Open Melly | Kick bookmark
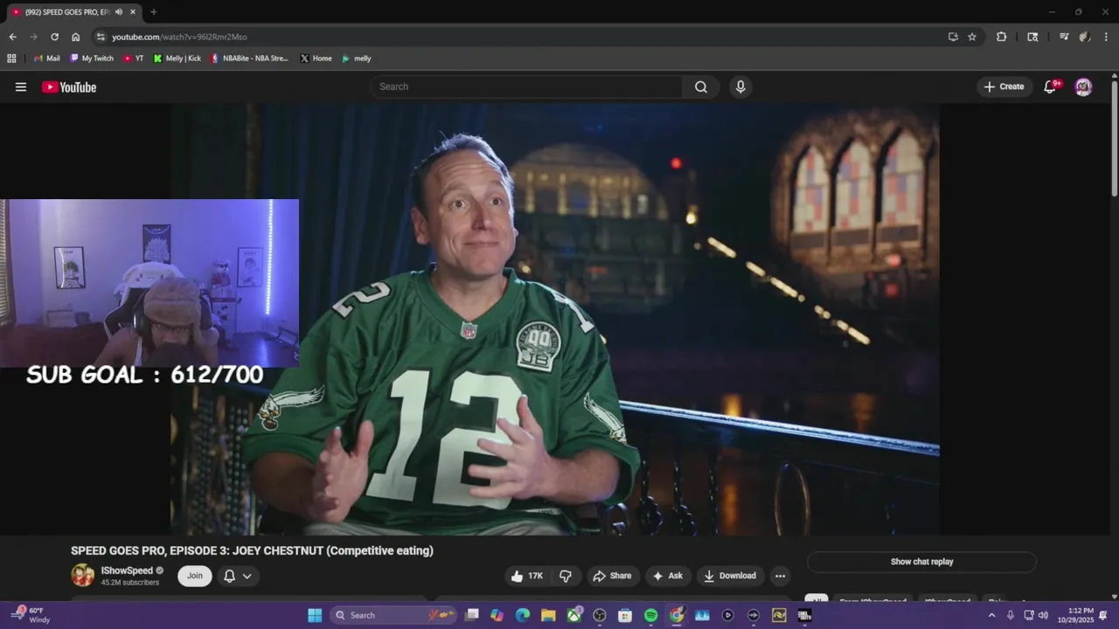 [x=177, y=59]
